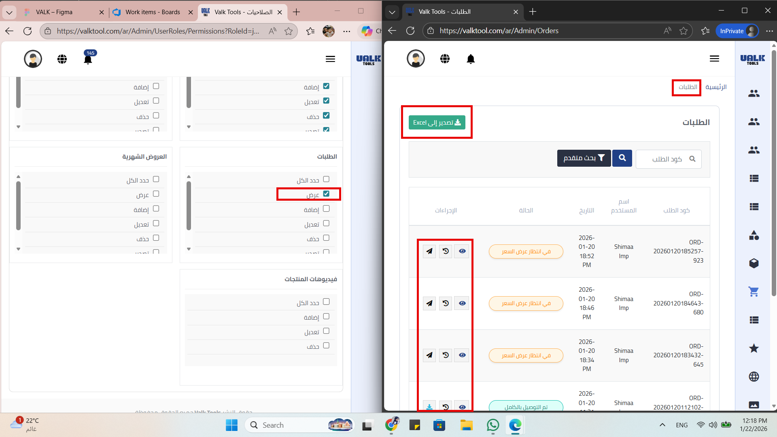Screen dimensions: 777x437
Task: Check إضافة under فيديوهات المنتجات
Action: pyautogui.click(x=326, y=316)
